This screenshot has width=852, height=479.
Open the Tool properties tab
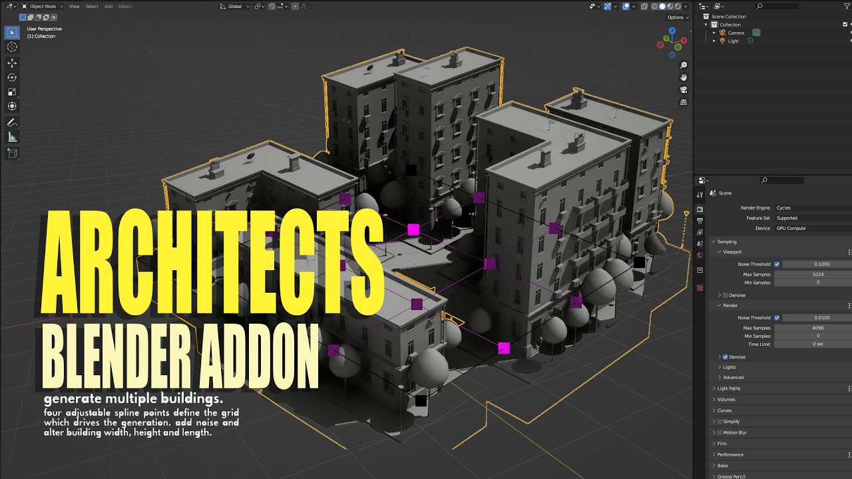(700, 194)
